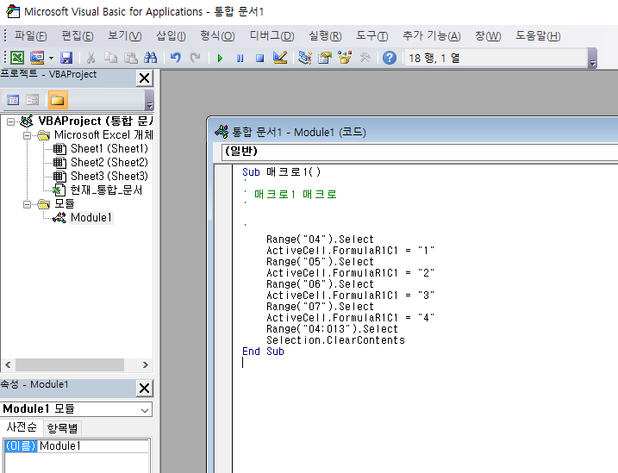Collapse the VBAProject root node

coord(11,121)
